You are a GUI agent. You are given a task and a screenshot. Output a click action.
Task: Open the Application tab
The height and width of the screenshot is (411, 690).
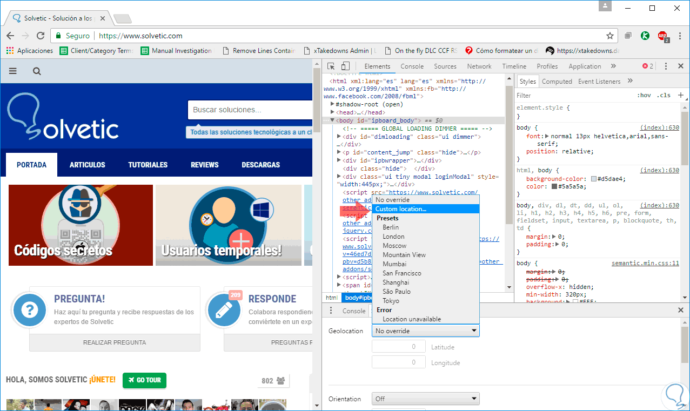[x=585, y=66]
